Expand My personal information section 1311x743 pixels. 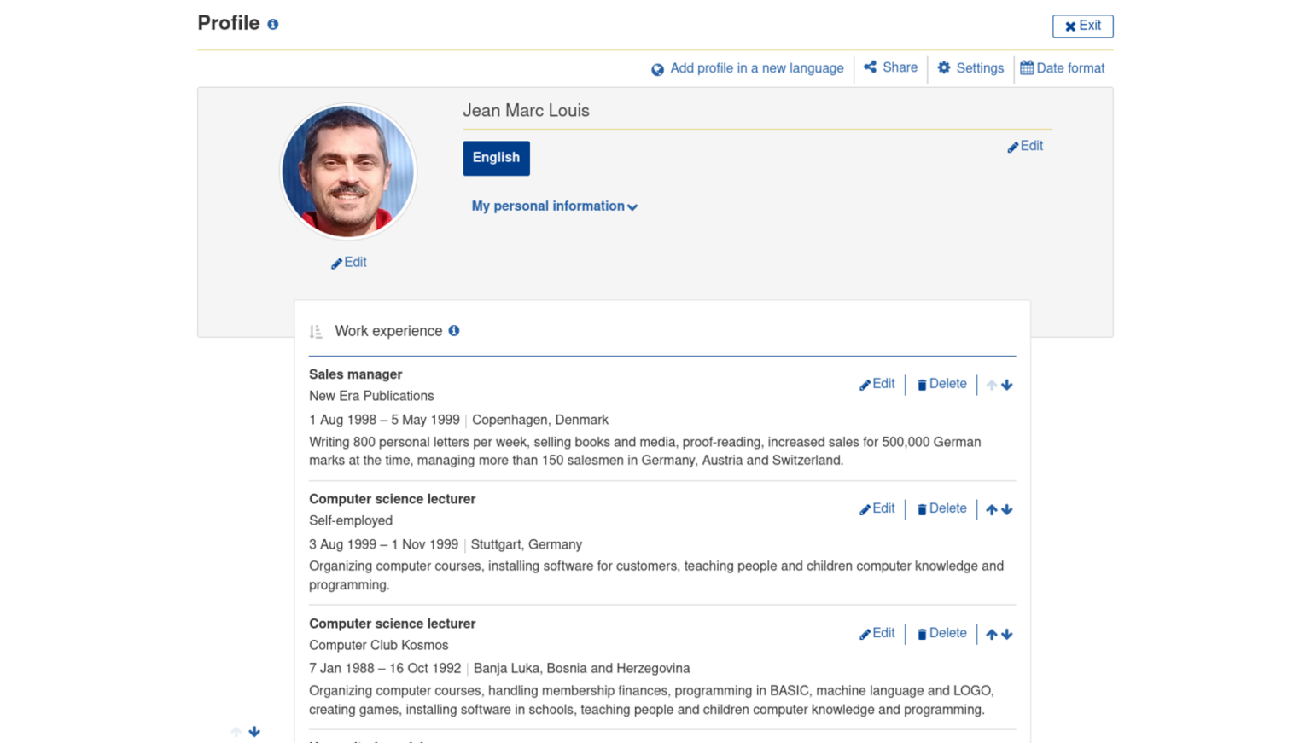554,206
